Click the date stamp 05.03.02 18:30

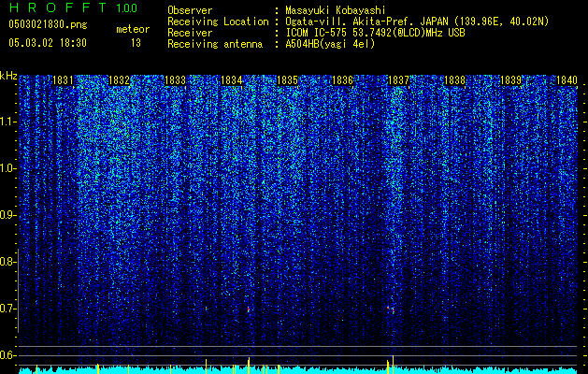click(48, 43)
